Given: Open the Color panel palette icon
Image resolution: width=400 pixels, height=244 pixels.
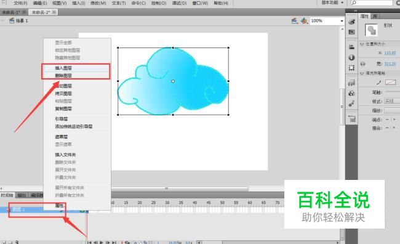Looking at the screenshot, I should point(352,22).
